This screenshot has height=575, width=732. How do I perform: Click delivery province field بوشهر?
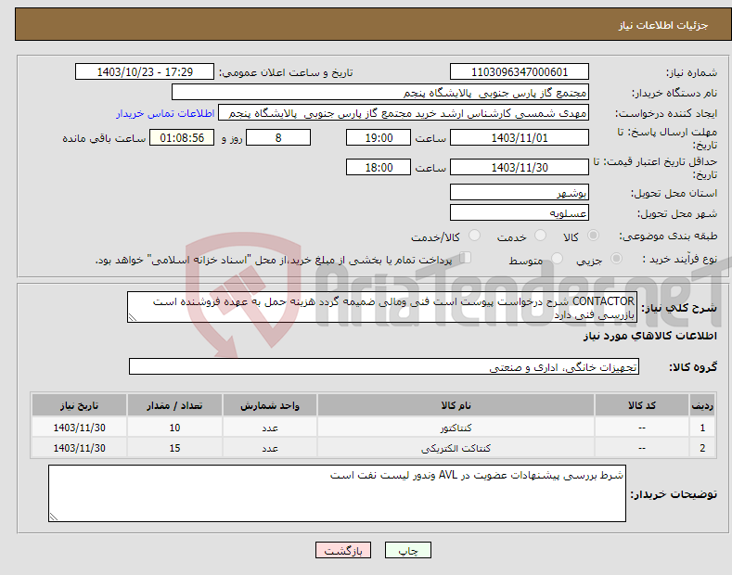pos(520,192)
